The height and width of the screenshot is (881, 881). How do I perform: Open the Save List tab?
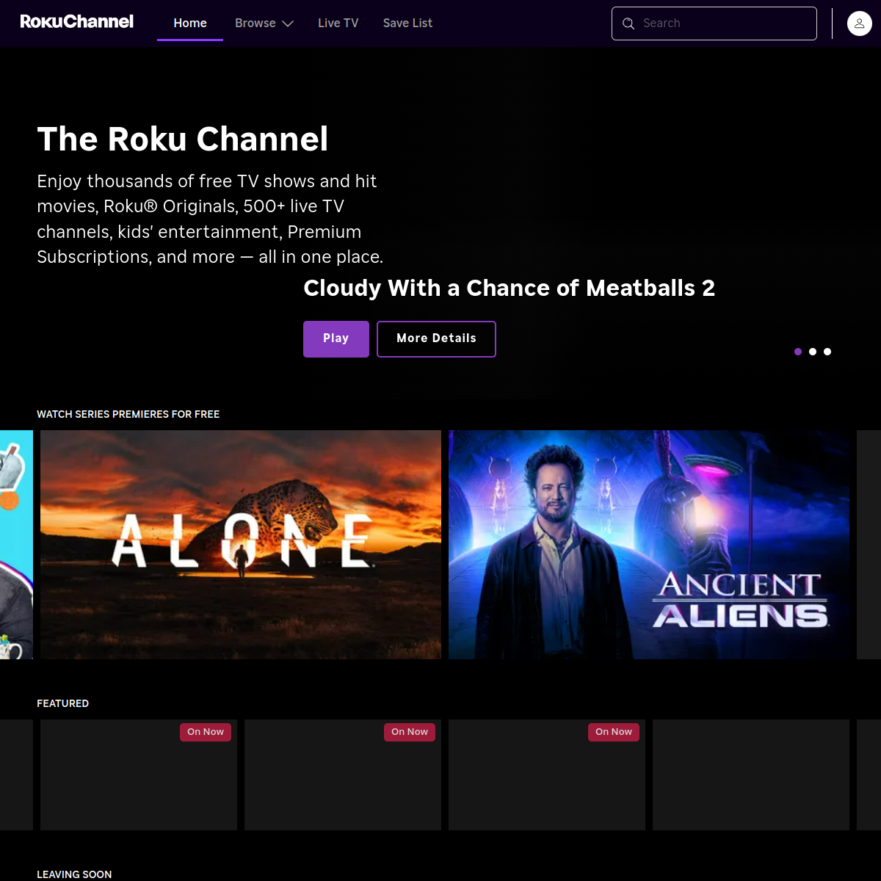pos(407,23)
